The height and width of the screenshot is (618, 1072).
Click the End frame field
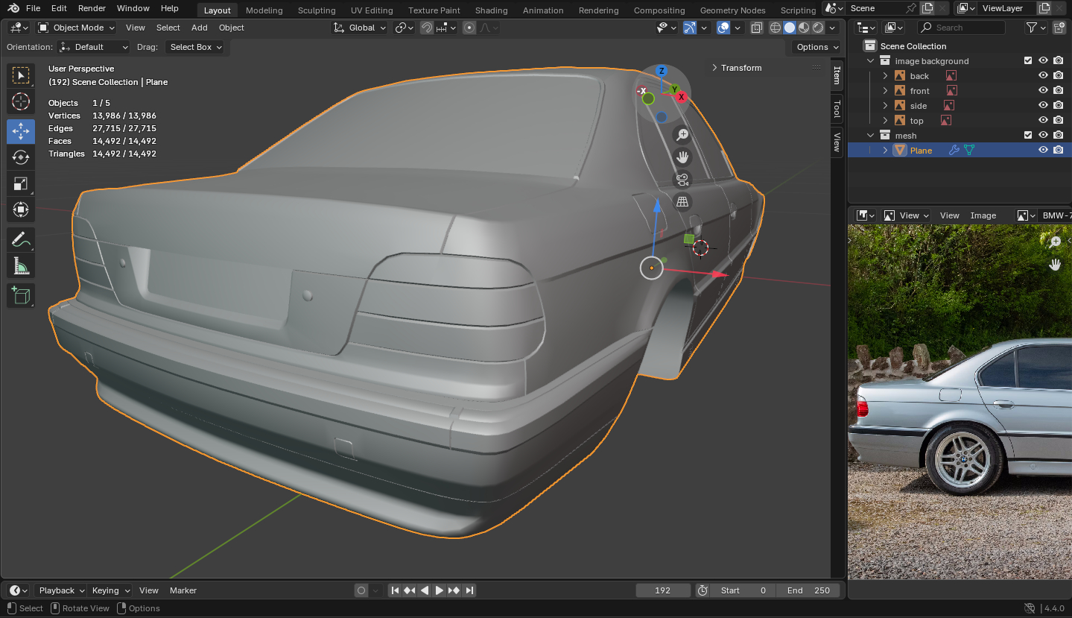pos(808,590)
